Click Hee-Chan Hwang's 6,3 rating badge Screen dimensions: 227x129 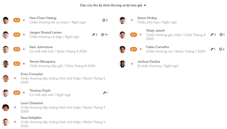[17, 20]
